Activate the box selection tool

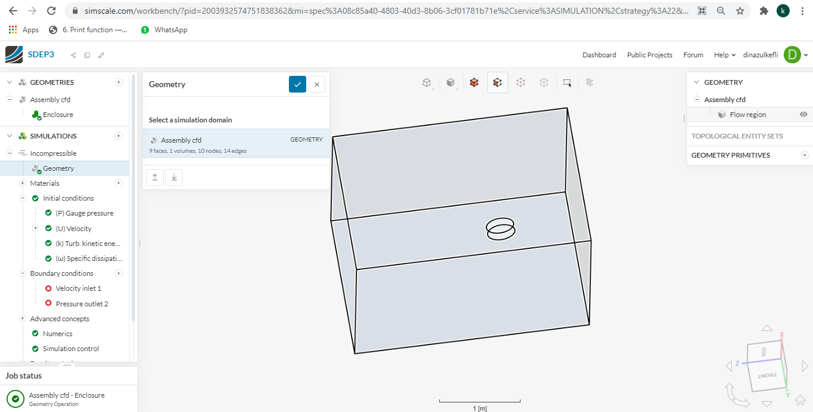[x=568, y=82]
